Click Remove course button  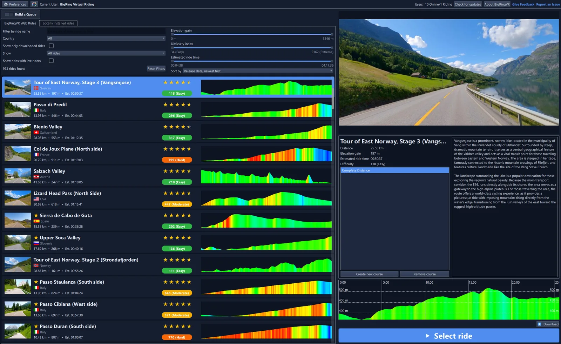click(x=425, y=274)
